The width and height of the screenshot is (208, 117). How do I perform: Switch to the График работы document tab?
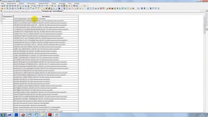(x=30, y=11)
